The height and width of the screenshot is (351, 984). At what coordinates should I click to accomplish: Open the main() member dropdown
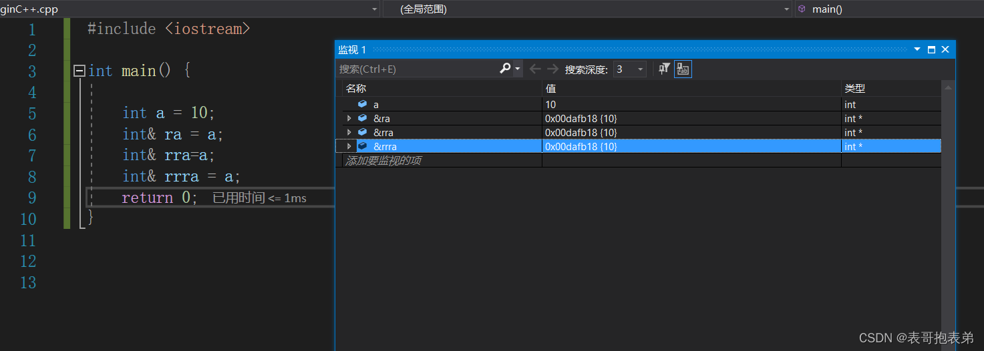tap(890, 9)
